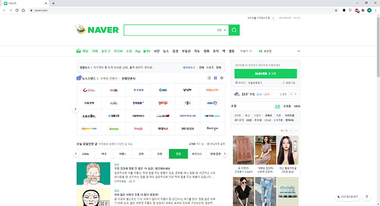
Task: Open the BioGaia product thumbnail
Action: coord(288,191)
